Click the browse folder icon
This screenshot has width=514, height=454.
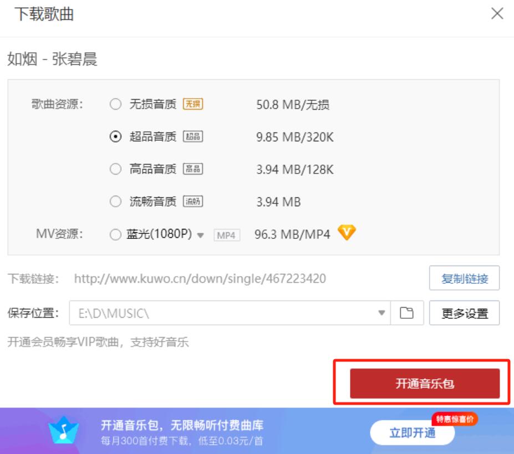tap(406, 313)
